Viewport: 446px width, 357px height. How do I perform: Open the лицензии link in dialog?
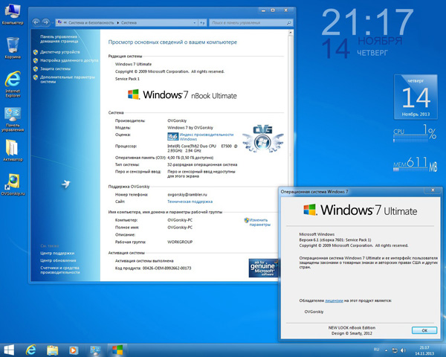[334, 300]
